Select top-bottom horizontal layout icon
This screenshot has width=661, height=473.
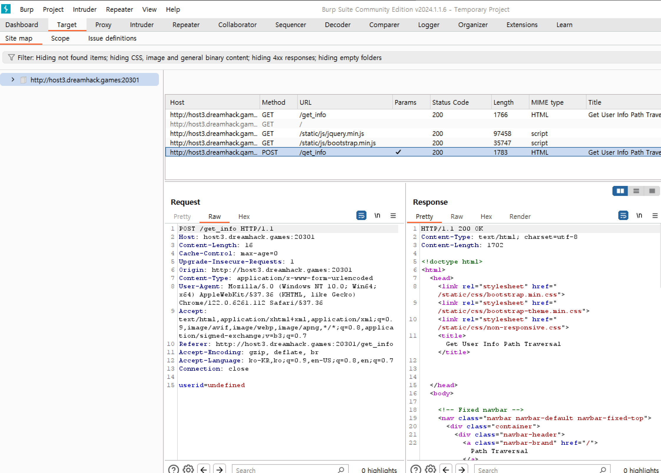(x=636, y=191)
